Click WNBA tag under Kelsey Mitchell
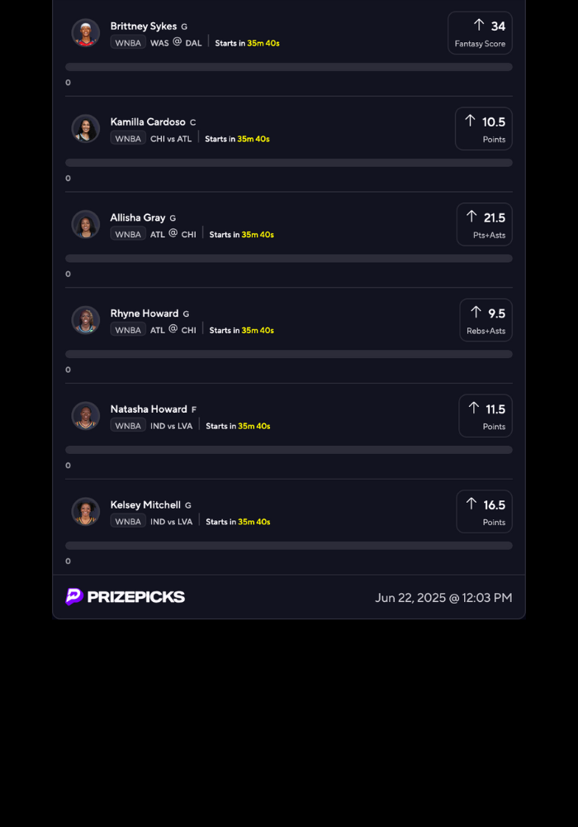 128,521
